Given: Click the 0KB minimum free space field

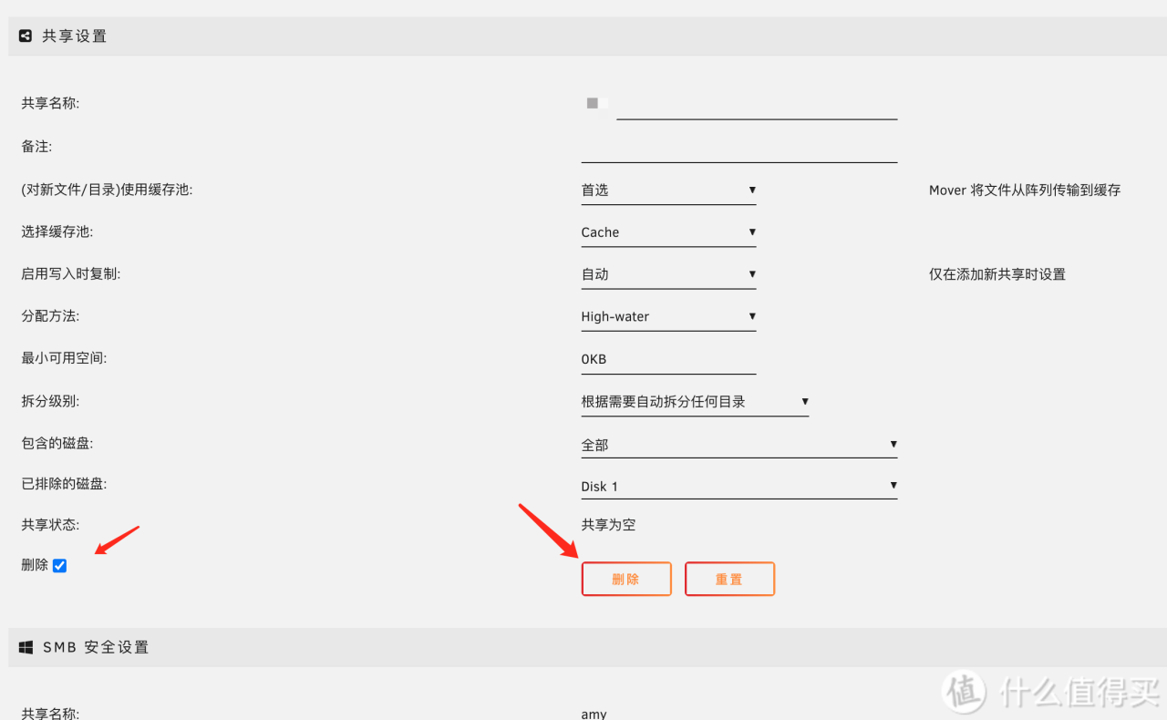Looking at the screenshot, I should pyautogui.click(x=667, y=358).
